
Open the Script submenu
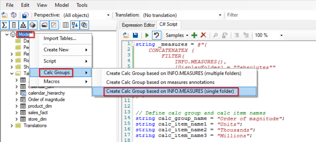coord(60,61)
